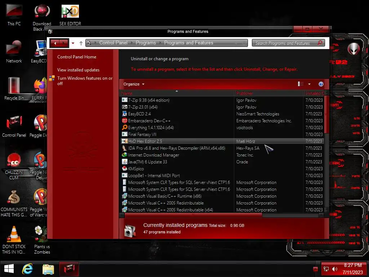
Task: Open the This PC desktop icon
Action: [x=14, y=14]
